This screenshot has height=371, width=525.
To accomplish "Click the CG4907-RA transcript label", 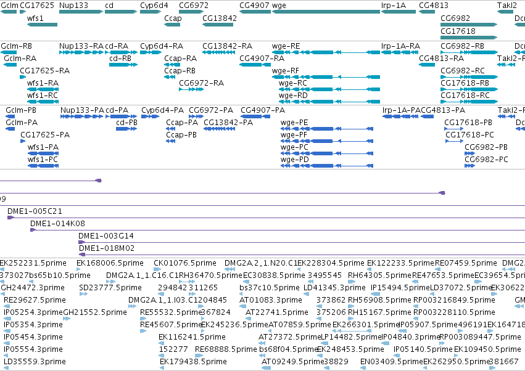I will [262, 58].
